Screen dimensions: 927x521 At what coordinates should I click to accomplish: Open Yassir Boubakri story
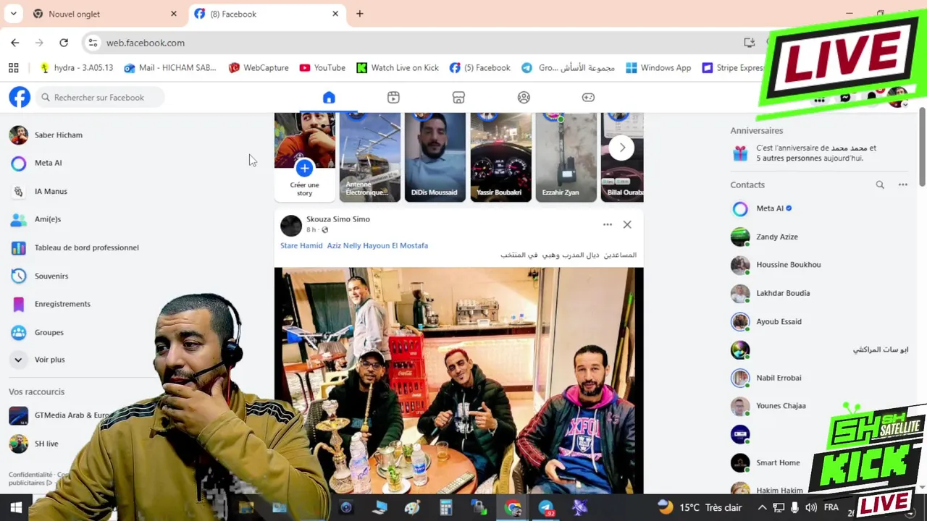pyautogui.click(x=500, y=156)
